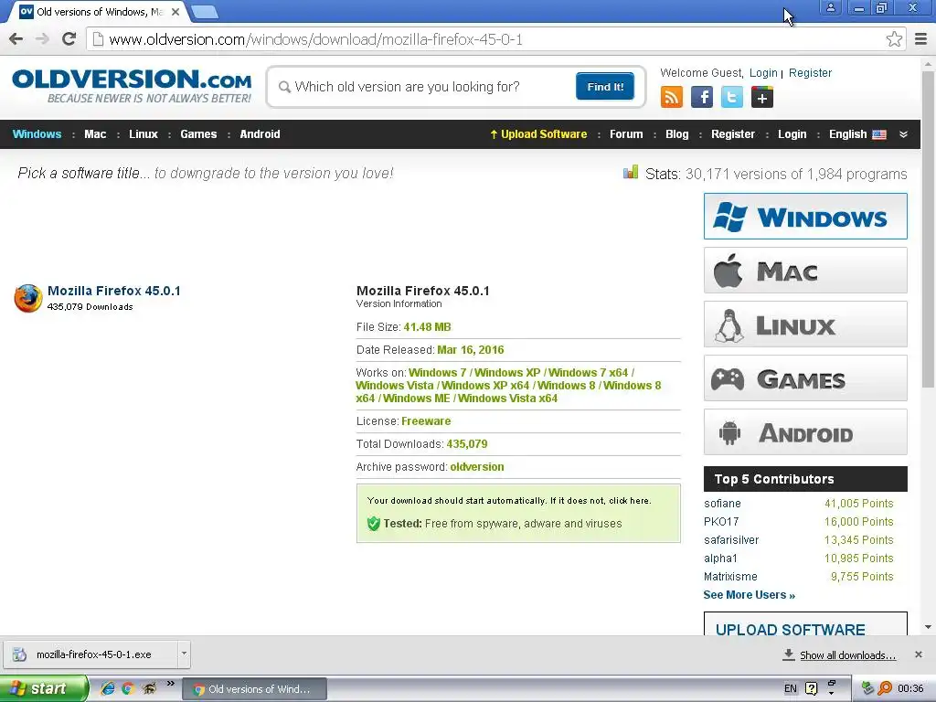Image resolution: width=936 pixels, height=702 pixels.
Task: Click the OldVersion.com site logo
Action: point(132,87)
